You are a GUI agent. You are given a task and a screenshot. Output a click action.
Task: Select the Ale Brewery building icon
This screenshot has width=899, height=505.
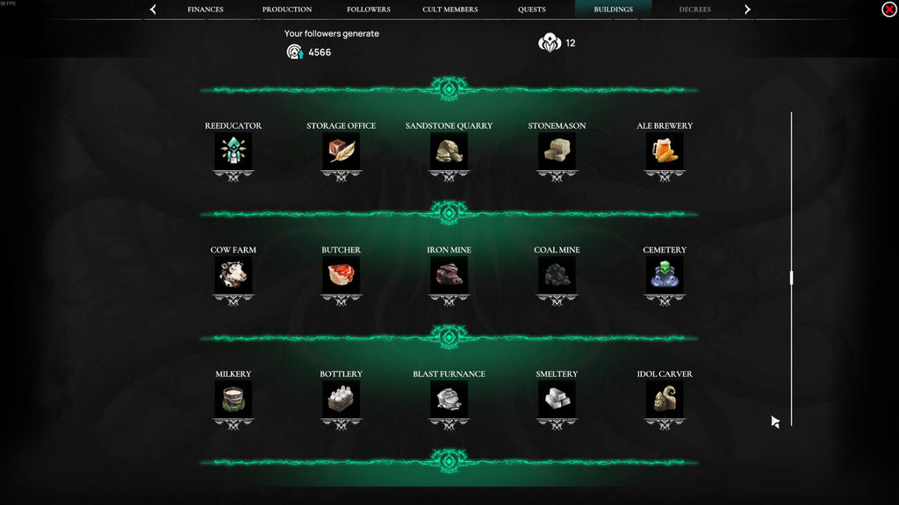coord(665,151)
